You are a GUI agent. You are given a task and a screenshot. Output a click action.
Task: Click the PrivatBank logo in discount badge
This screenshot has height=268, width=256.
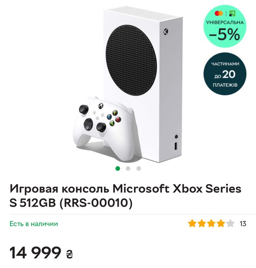click(x=232, y=13)
